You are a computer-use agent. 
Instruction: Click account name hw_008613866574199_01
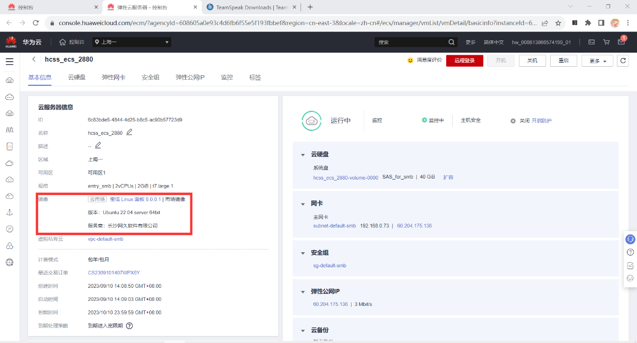pyautogui.click(x=542, y=42)
